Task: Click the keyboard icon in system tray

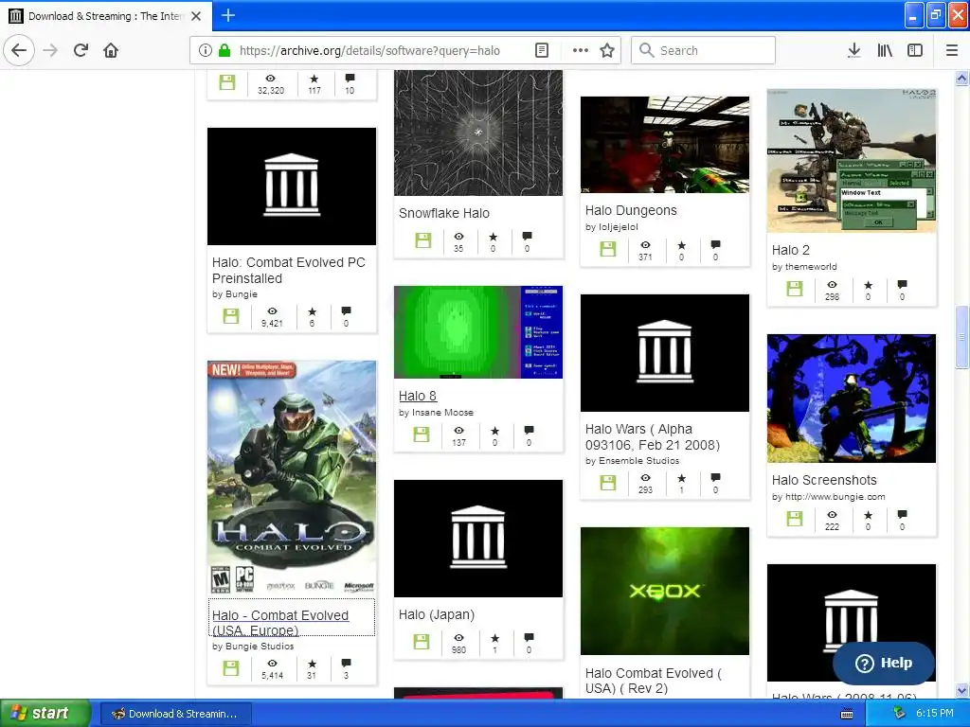Action: [847, 714]
